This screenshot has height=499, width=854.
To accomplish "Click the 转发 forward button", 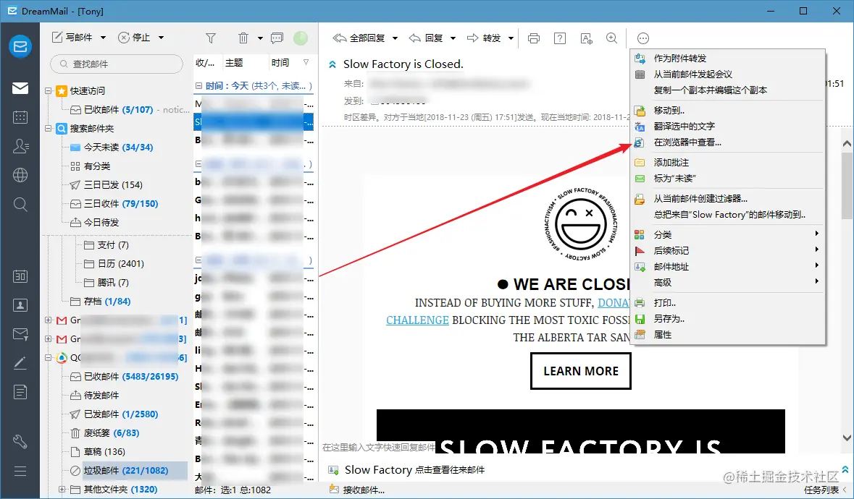I will 484,38.
